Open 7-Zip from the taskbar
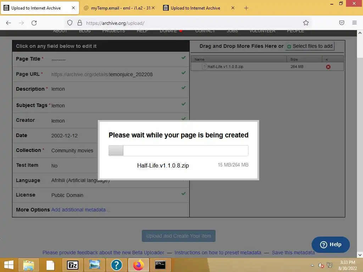This screenshot has height=272, width=363. [x=72, y=265]
